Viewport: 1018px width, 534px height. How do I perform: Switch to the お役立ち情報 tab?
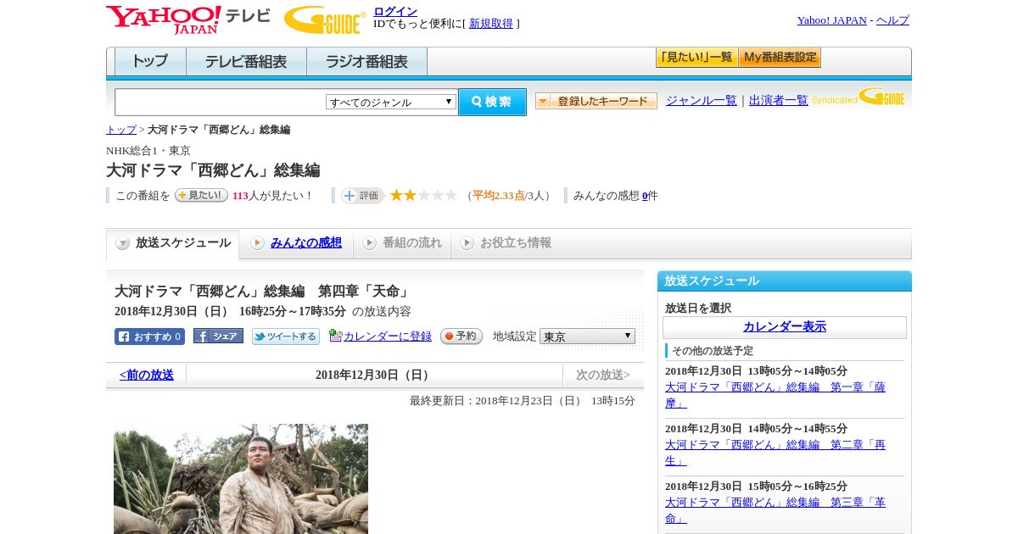pyautogui.click(x=506, y=243)
